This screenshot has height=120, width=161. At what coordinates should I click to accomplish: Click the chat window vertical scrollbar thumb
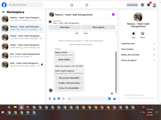116,72
